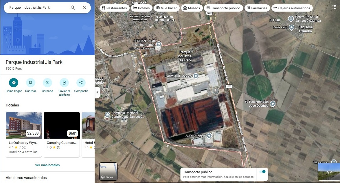Open the partially visible Hotel card rated 4,1

88,135
